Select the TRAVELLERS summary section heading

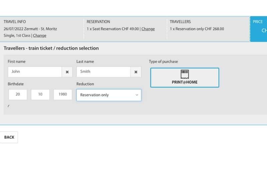pyautogui.click(x=180, y=22)
